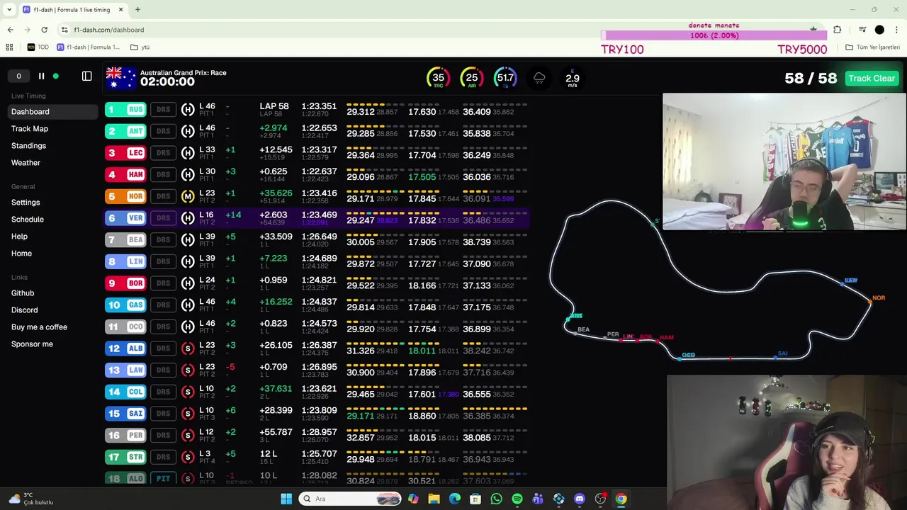Click the wind speed 2.9 indicator
Screen dimensions: 907x510
573,78
